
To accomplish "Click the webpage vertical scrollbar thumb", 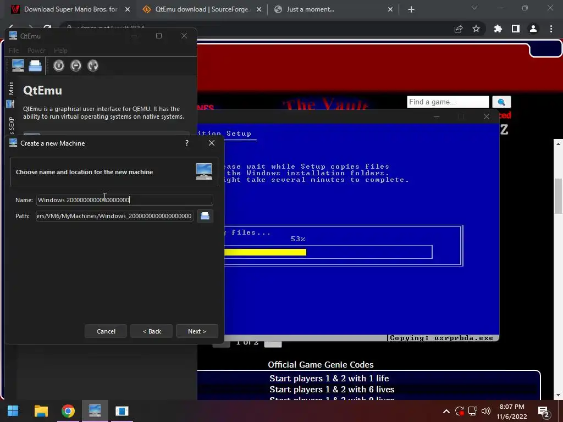I will 559,196.
